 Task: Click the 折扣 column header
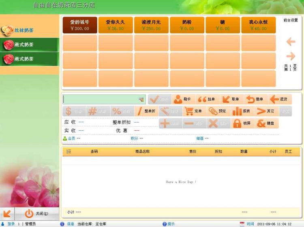(x=218, y=151)
